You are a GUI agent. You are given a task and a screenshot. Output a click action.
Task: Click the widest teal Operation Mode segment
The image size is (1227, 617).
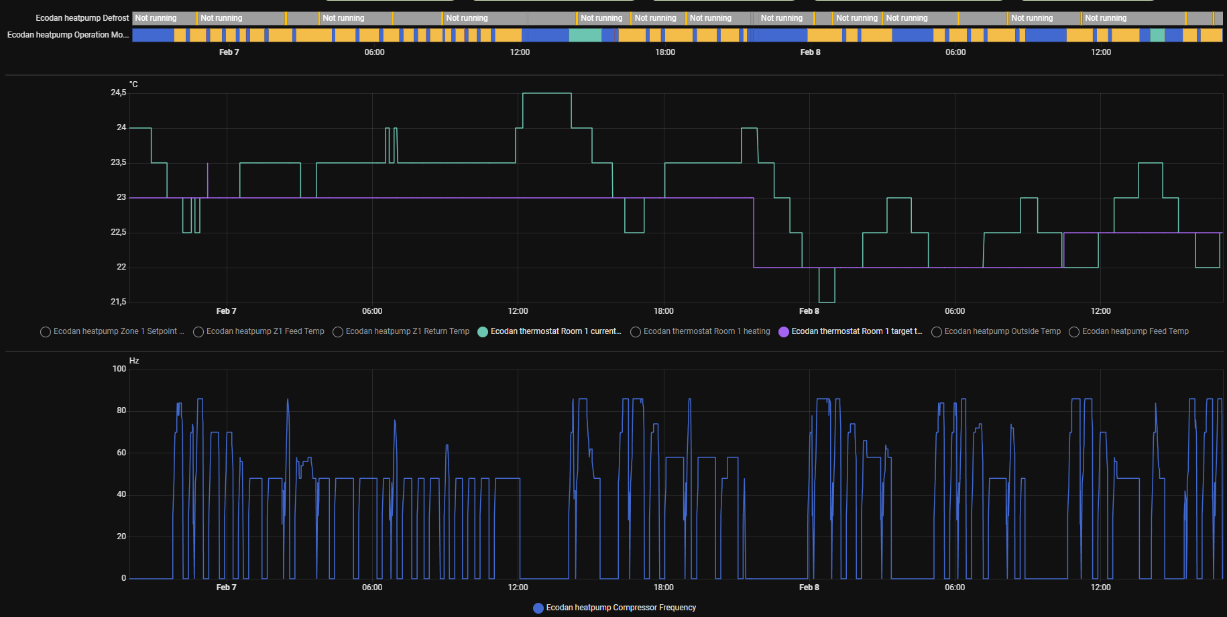pyautogui.click(x=585, y=35)
